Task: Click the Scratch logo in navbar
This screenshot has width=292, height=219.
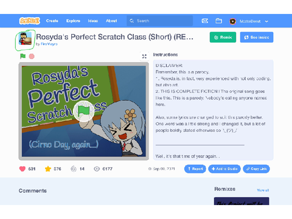Action: [30, 21]
